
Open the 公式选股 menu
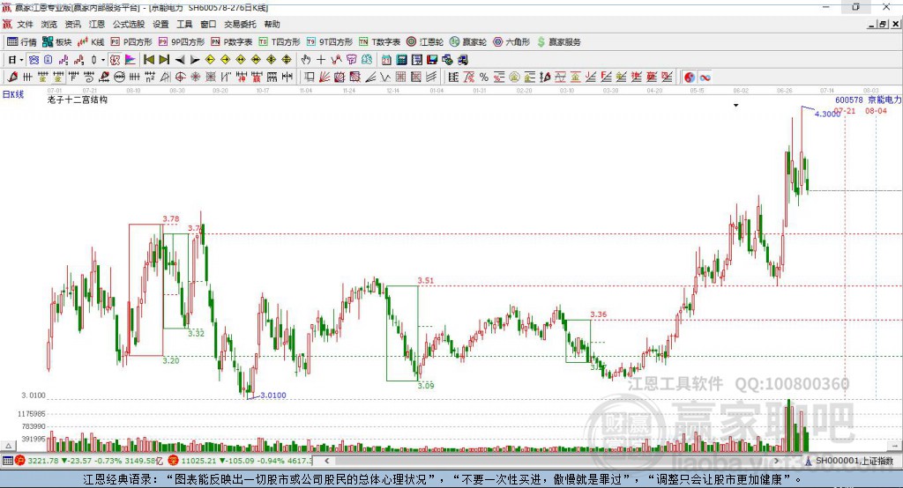pyautogui.click(x=129, y=24)
